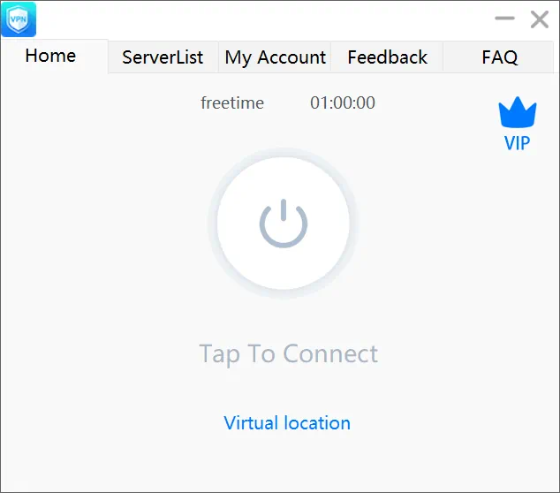This screenshot has width=560, height=493.
Task: Show the FAQ tab
Action: click(499, 57)
